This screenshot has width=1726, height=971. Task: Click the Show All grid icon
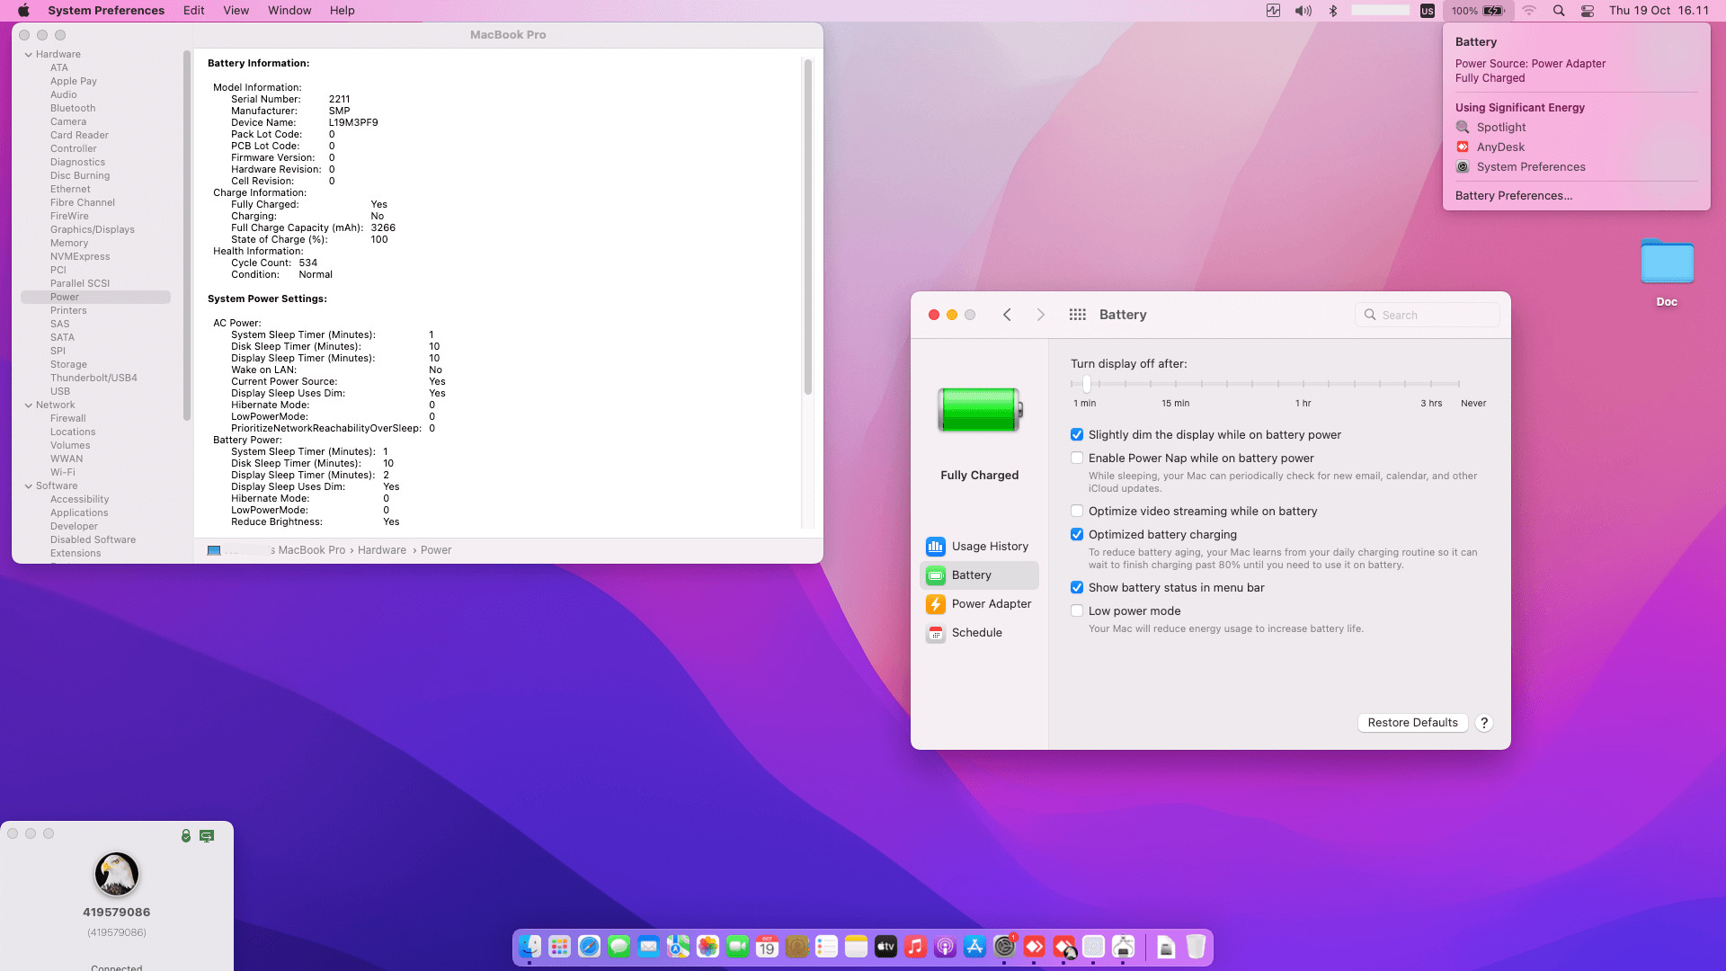[x=1077, y=315]
